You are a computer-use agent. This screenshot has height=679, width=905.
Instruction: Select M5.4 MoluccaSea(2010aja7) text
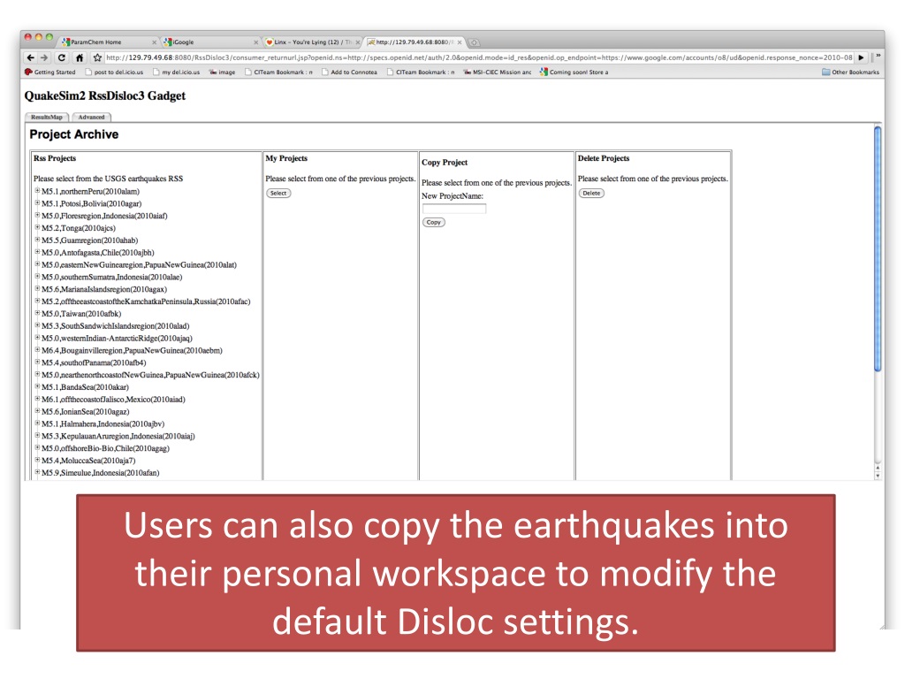88,461
